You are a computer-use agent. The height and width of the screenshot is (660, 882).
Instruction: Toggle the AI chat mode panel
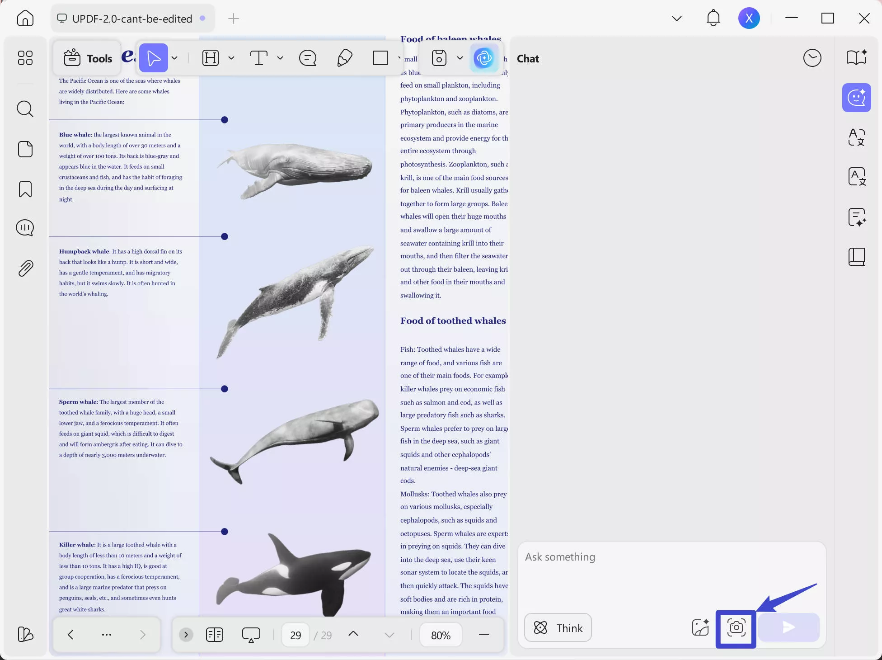tap(856, 98)
